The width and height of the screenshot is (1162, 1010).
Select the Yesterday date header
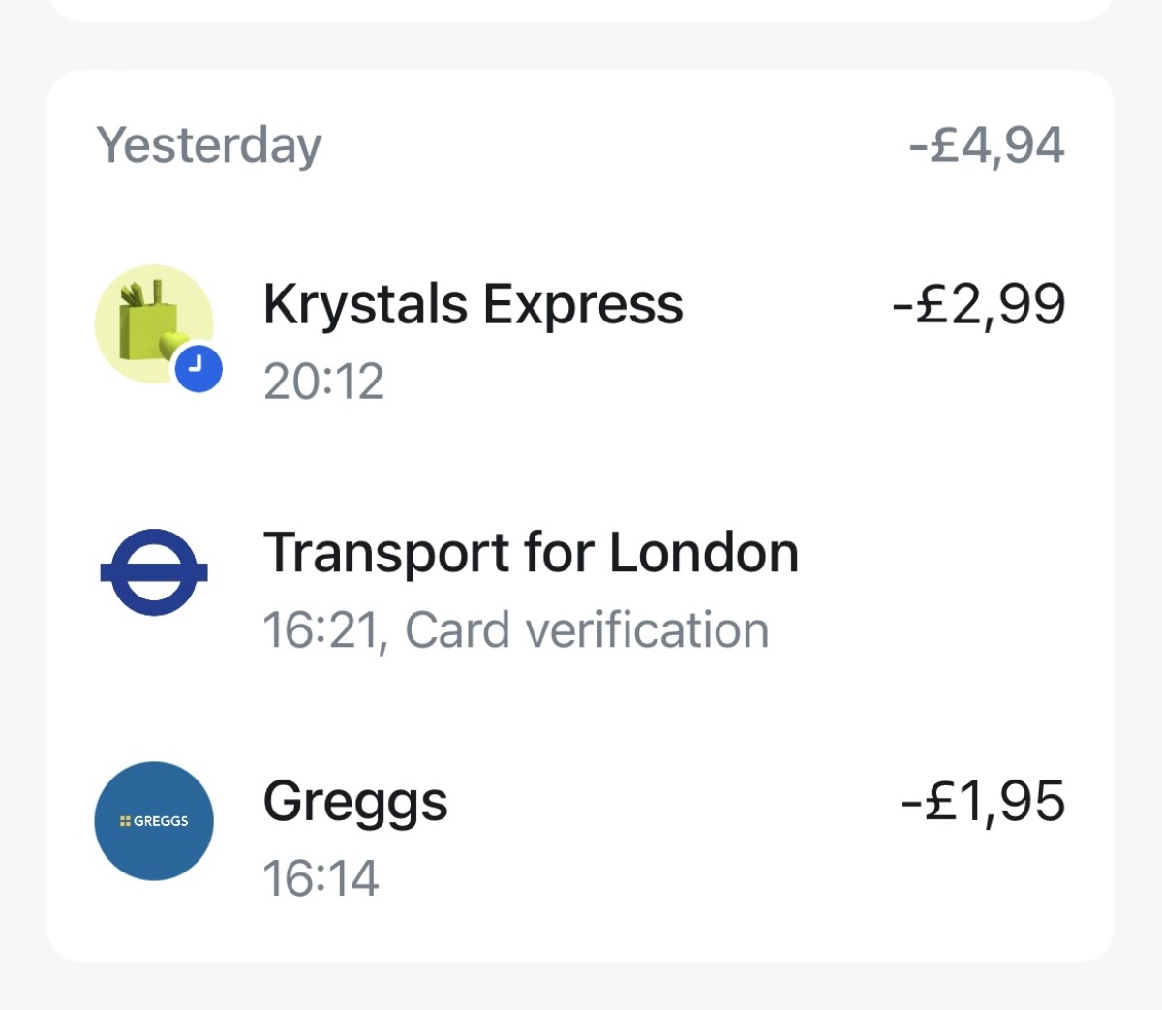tap(209, 145)
